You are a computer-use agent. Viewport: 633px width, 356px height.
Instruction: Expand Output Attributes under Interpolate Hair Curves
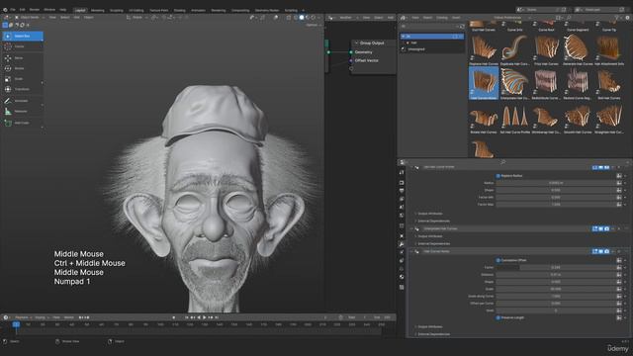tap(429, 236)
